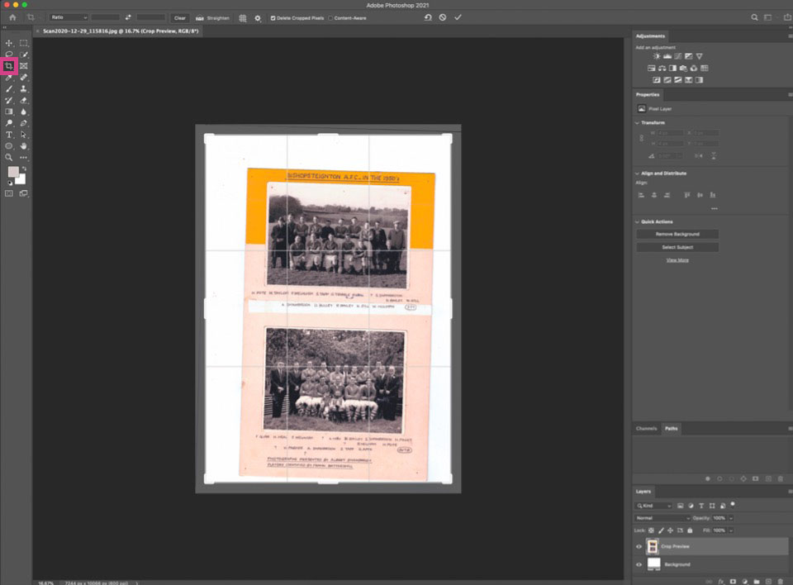Open additional crop settings gear

(x=258, y=18)
